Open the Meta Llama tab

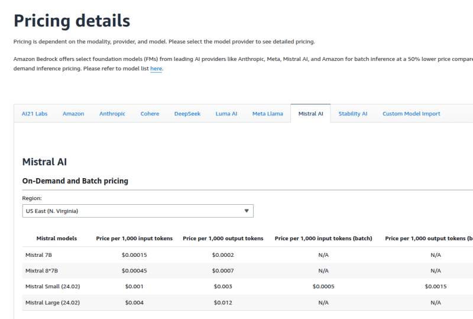(x=268, y=114)
